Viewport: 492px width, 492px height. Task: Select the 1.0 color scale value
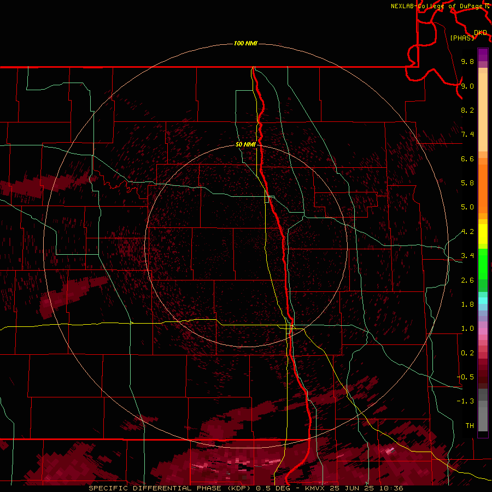tap(467, 329)
